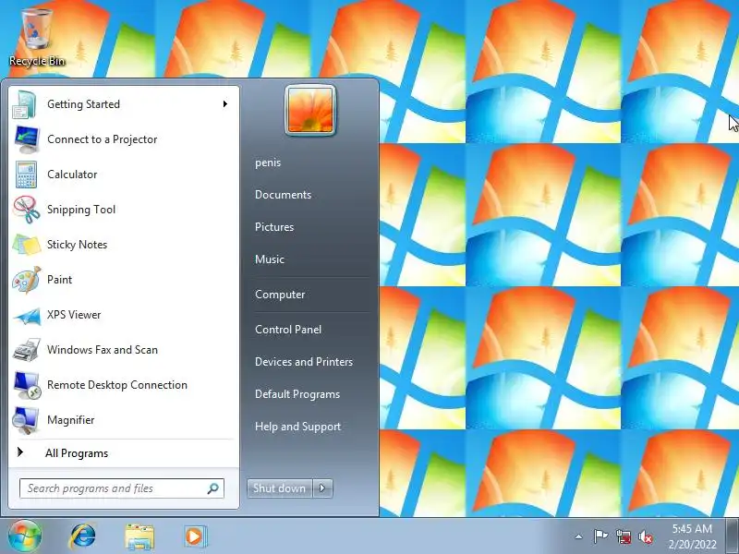Open the user folder link above Documents

(x=268, y=163)
